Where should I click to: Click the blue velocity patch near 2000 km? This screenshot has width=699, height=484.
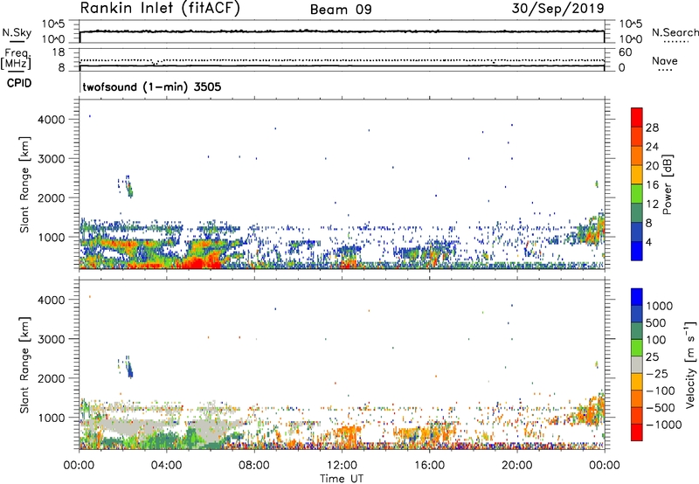(x=129, y=369)
